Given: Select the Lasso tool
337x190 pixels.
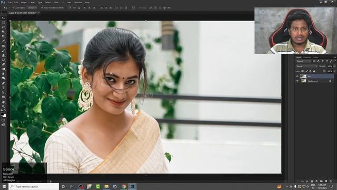Looking at the screenshot, I should (3, 27).
